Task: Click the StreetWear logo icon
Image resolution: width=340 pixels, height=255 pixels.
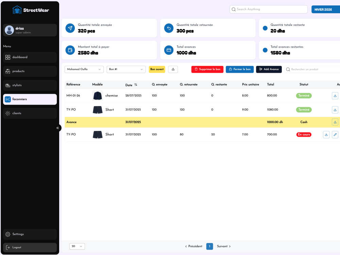Action: point(17,10)
